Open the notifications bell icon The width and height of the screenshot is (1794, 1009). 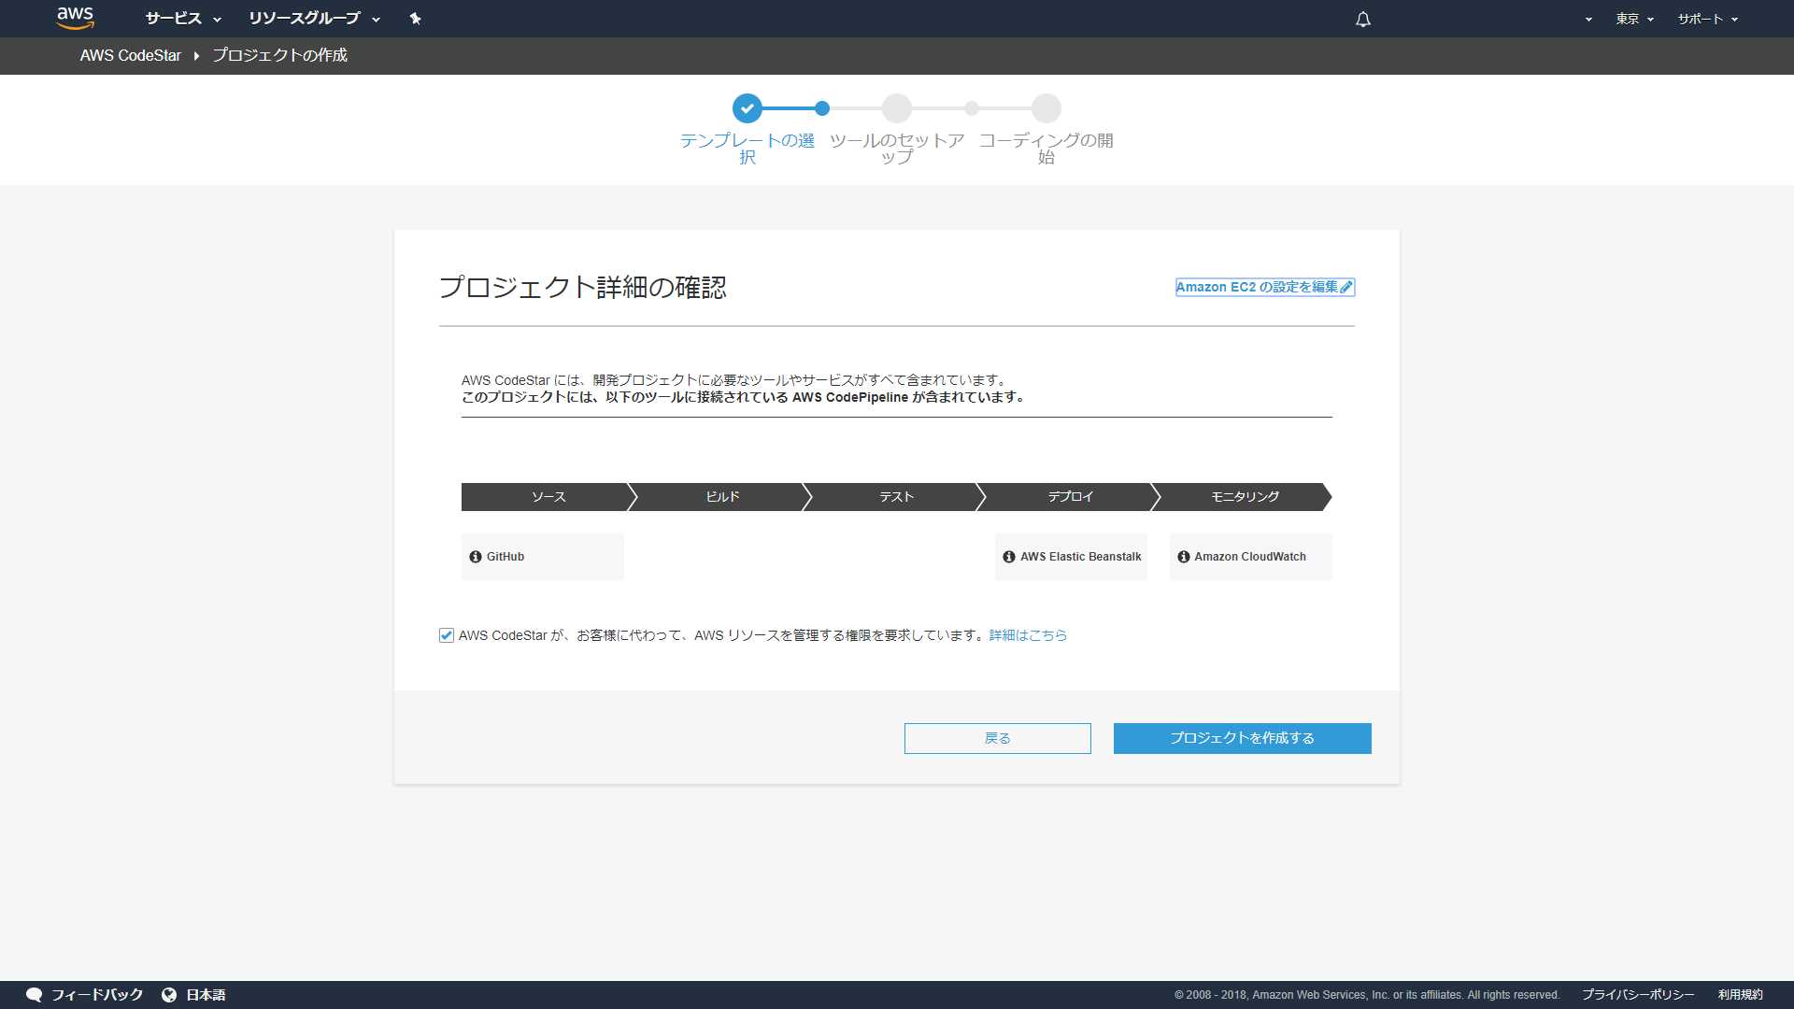pos(1363,19)
